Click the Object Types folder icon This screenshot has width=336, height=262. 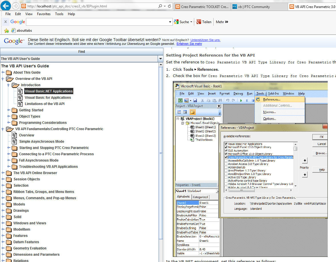15,116
